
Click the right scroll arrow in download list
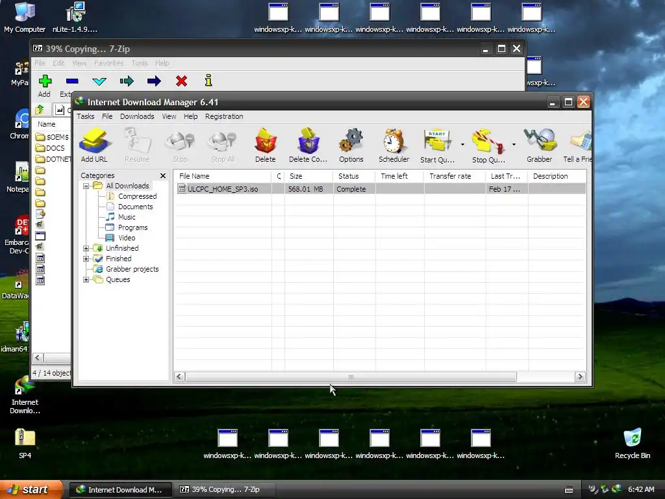point(580,377)
